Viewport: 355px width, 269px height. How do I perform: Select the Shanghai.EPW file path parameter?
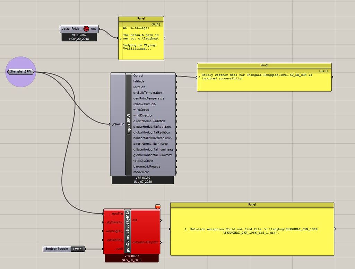[x=20, y=71]
